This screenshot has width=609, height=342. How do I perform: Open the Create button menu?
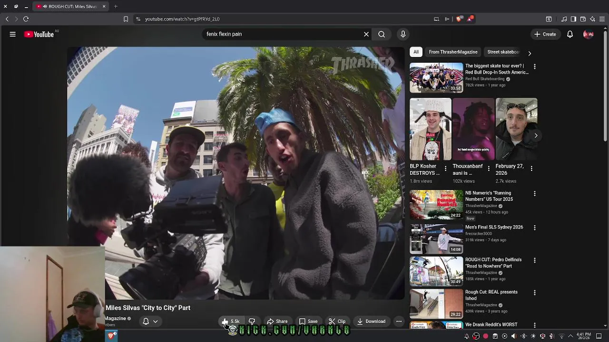tap(545, 34)
